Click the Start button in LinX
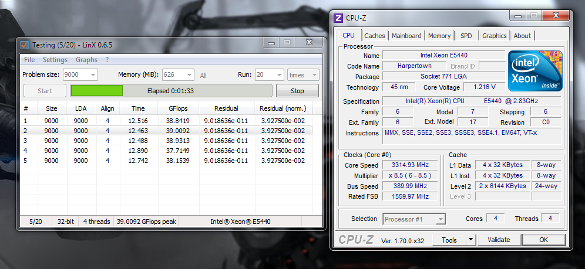This screenshot has height=269, width=585. [45, 91]
